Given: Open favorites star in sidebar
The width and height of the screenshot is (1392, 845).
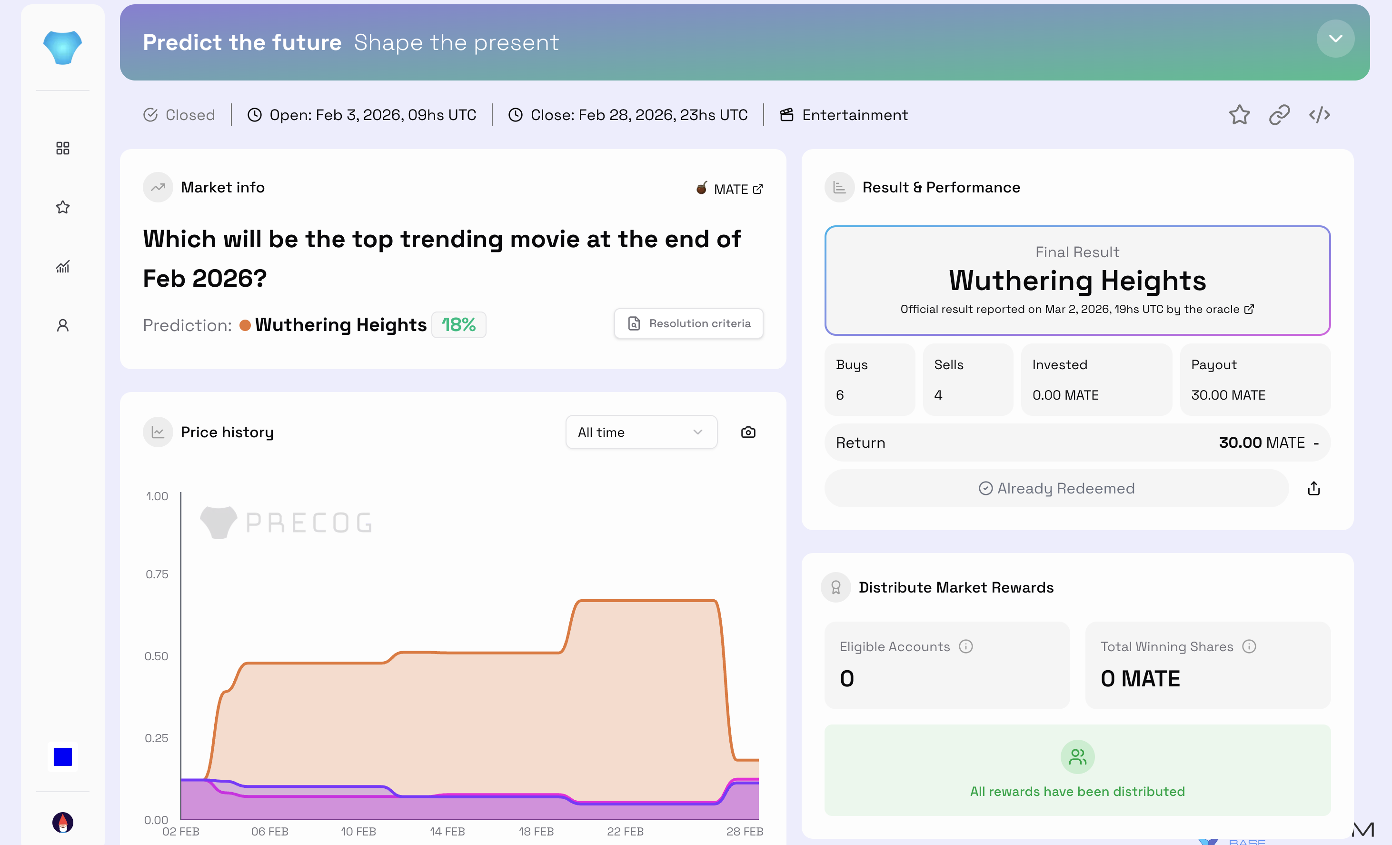Looking at the screenshot, I should (x=63, y=207).
